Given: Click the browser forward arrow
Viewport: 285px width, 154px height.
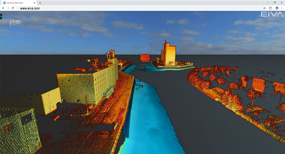Looking at the screenshot, I should [8, 8].
